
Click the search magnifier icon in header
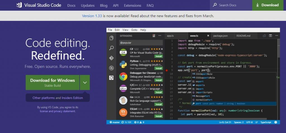coord(215,5)
